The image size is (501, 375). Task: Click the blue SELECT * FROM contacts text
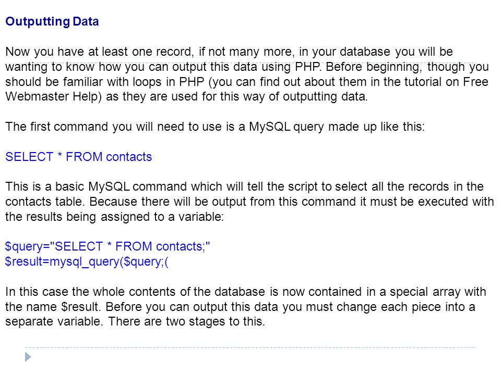click(79, 157)
